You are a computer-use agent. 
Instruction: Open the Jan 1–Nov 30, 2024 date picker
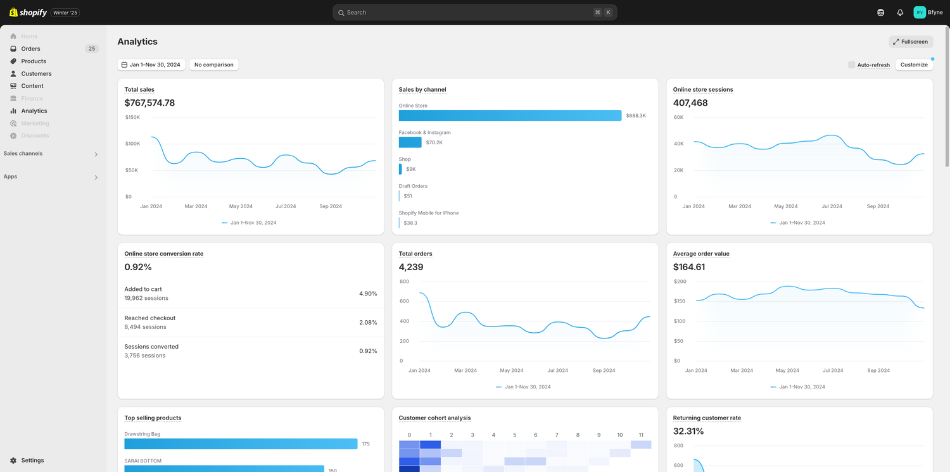tap(151, 65)
